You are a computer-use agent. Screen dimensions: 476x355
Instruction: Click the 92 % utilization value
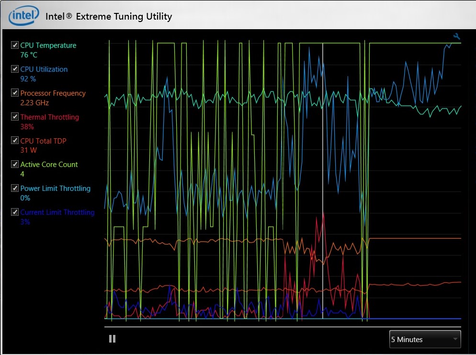click(28, 79)
